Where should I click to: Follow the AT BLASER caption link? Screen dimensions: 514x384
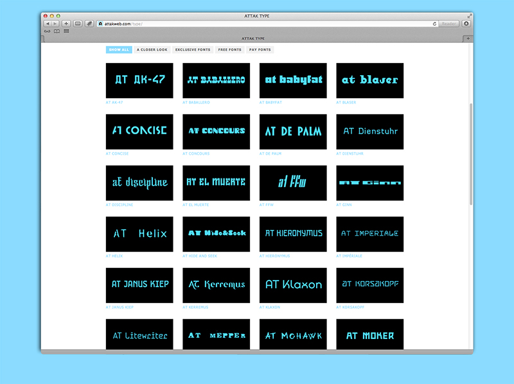tap(346, 103)
